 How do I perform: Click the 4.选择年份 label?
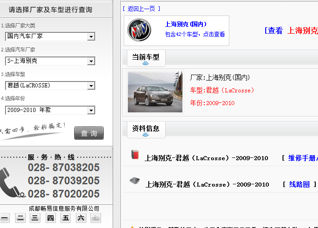coord(13,99)
